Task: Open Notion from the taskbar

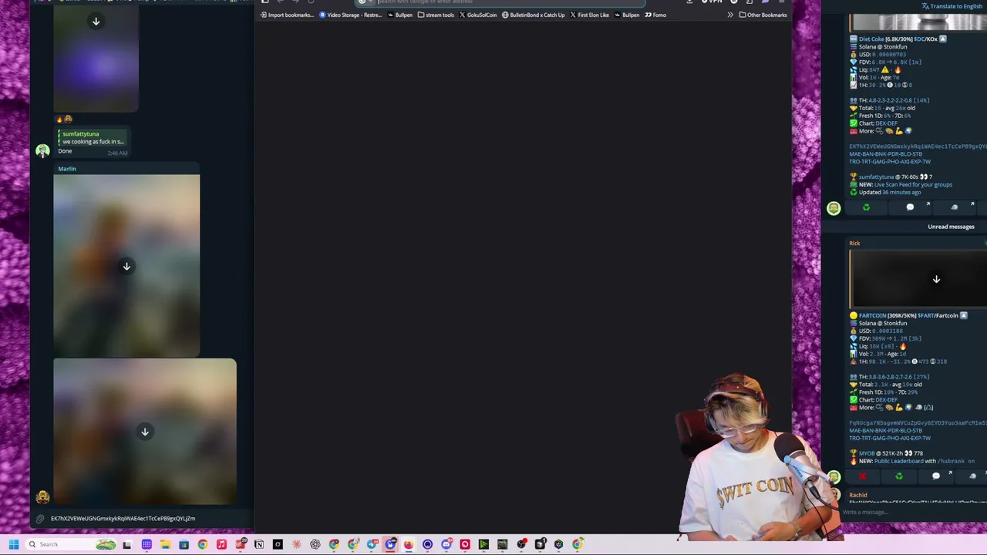Action: (x=259, y=544)
